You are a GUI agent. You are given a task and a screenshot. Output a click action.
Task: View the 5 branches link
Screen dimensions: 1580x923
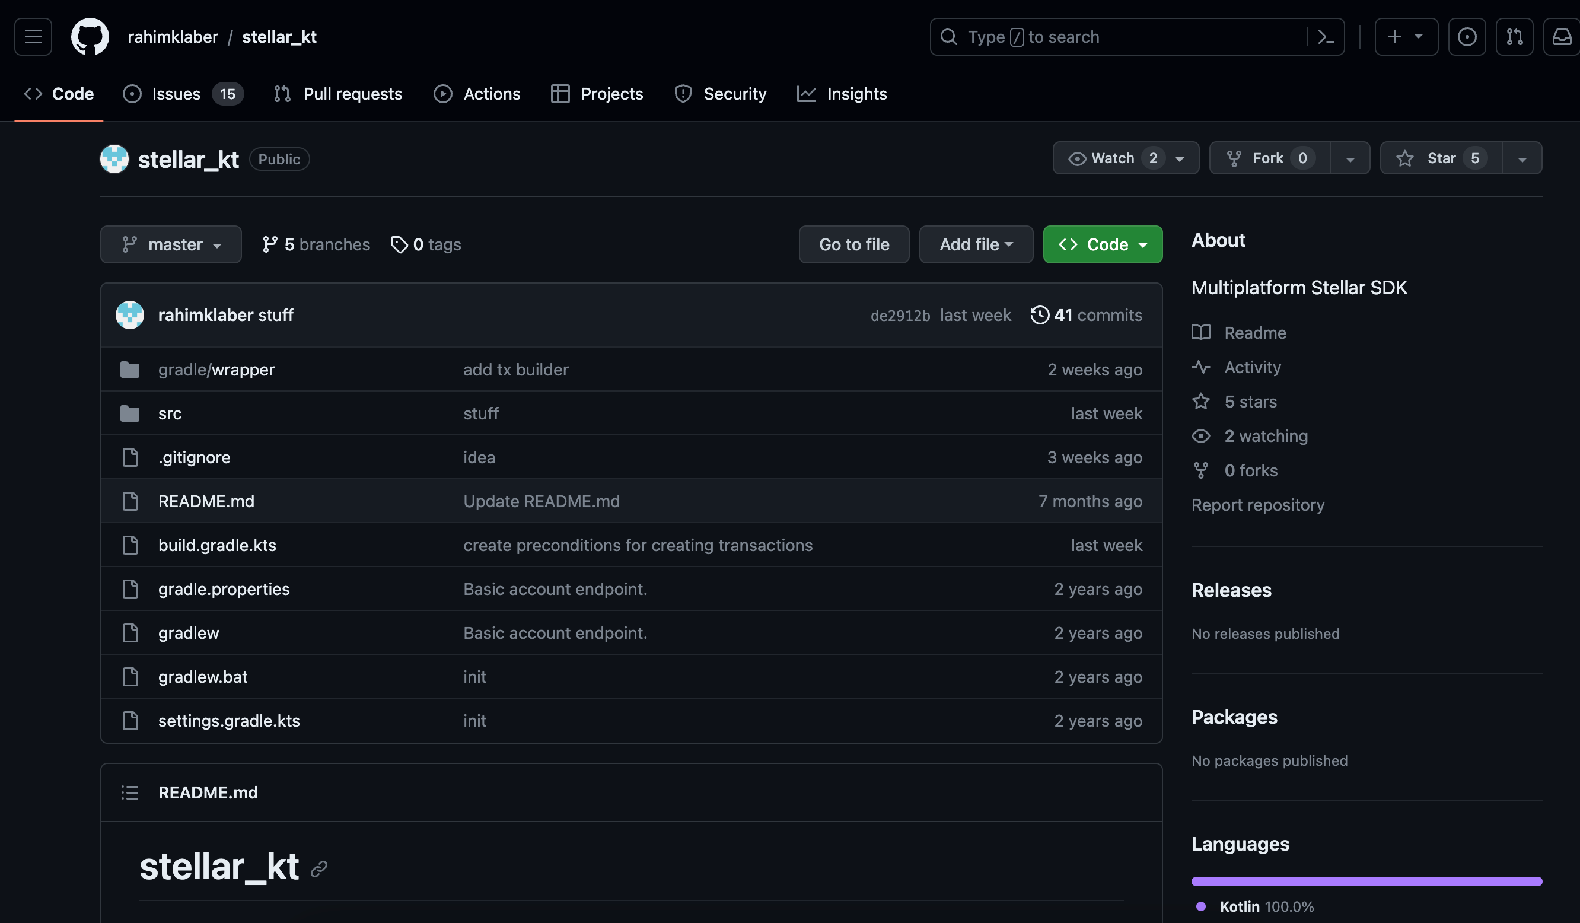point(316,244)
